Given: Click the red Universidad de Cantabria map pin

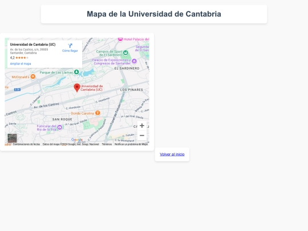Looking at the screenshot, I should point(77,87).
